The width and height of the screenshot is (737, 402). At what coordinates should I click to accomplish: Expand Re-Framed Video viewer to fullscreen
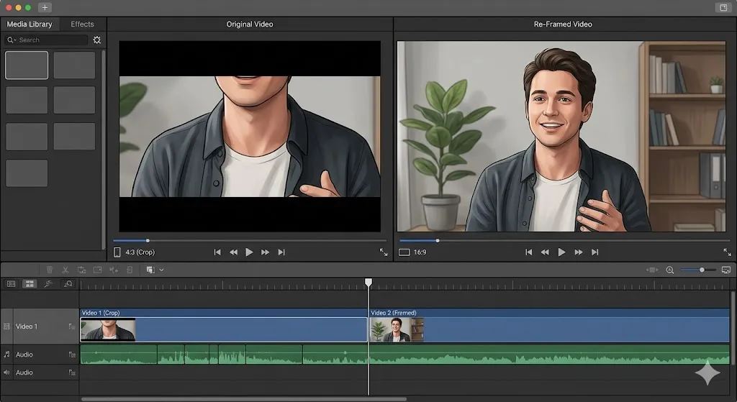pyautogui.click(x=727, y=252)
